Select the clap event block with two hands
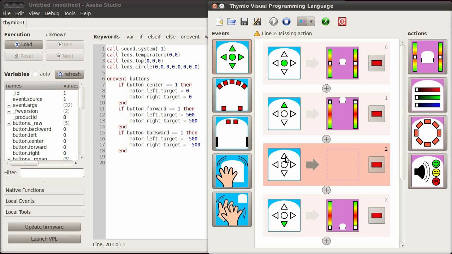 click(x=232, y=209)
